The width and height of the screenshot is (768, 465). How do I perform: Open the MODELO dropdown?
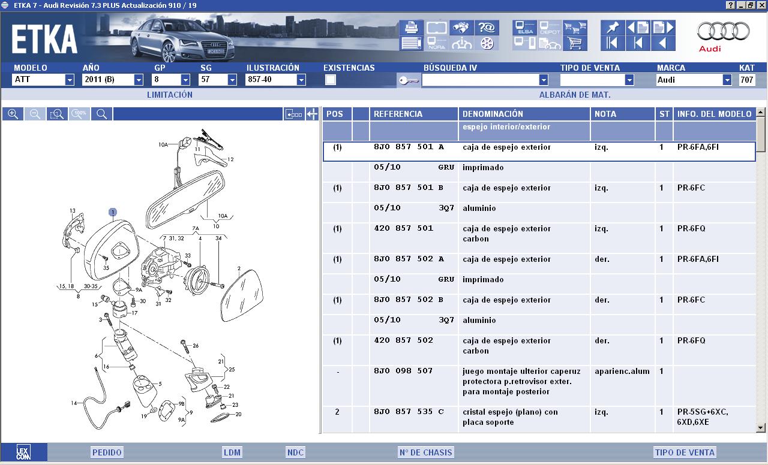[70, 80]
